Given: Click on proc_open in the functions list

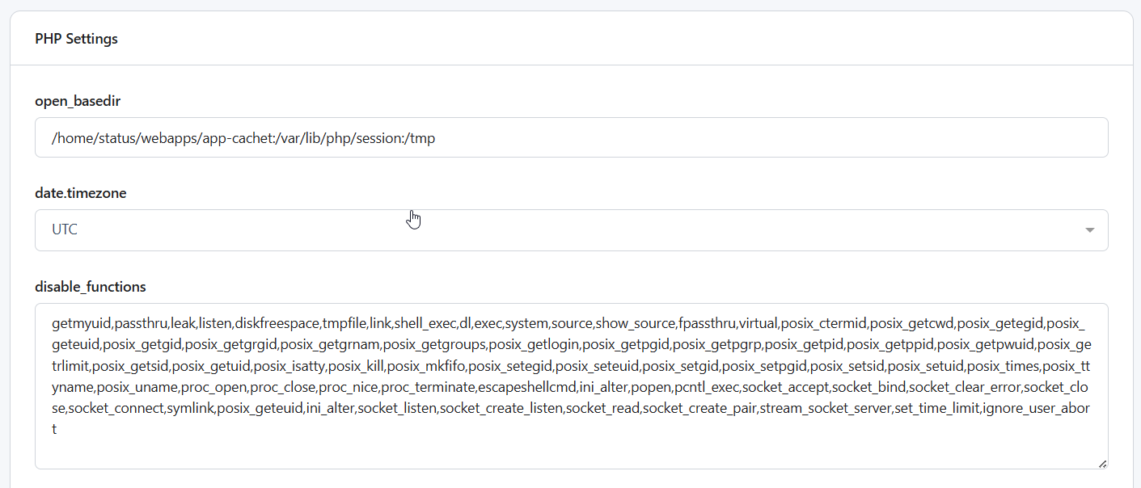Looking at the screenshot, I should 217,388.
